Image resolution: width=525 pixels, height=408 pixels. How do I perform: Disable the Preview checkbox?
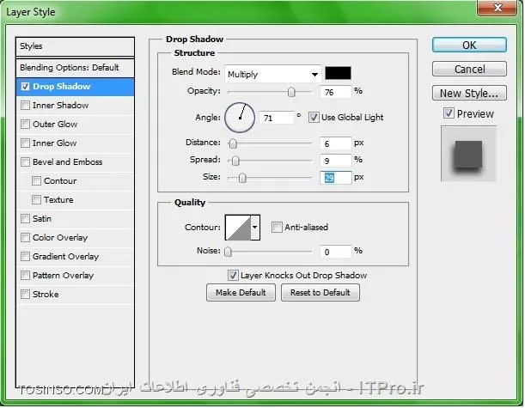coord(448,113)
